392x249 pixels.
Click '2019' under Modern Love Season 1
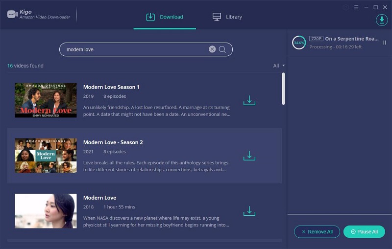[89, 96]
